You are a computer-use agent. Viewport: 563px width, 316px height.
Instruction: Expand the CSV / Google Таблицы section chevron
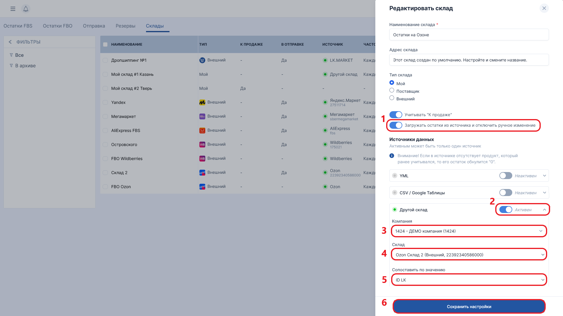pyautogui.click(x=545, y=193)
